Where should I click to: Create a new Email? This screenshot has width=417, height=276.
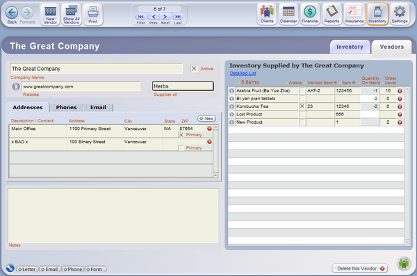pyautogui.click(x=50, y=269)
